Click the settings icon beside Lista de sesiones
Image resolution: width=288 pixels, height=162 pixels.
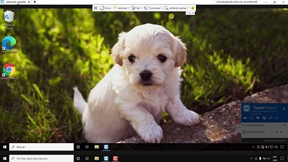[285, 125]
